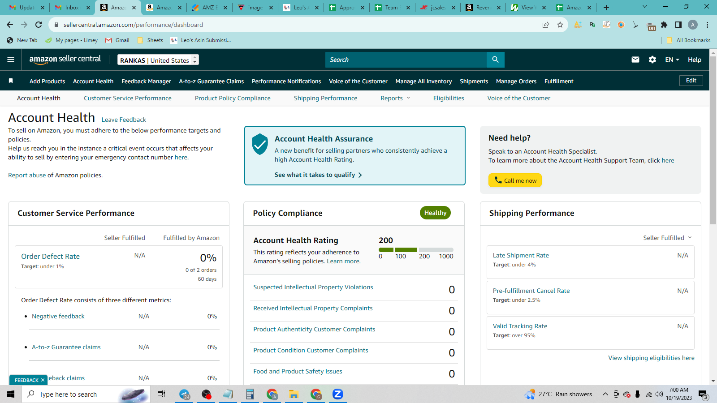
Task: Click the Seller Central Search field
Action: coord(406,60)
